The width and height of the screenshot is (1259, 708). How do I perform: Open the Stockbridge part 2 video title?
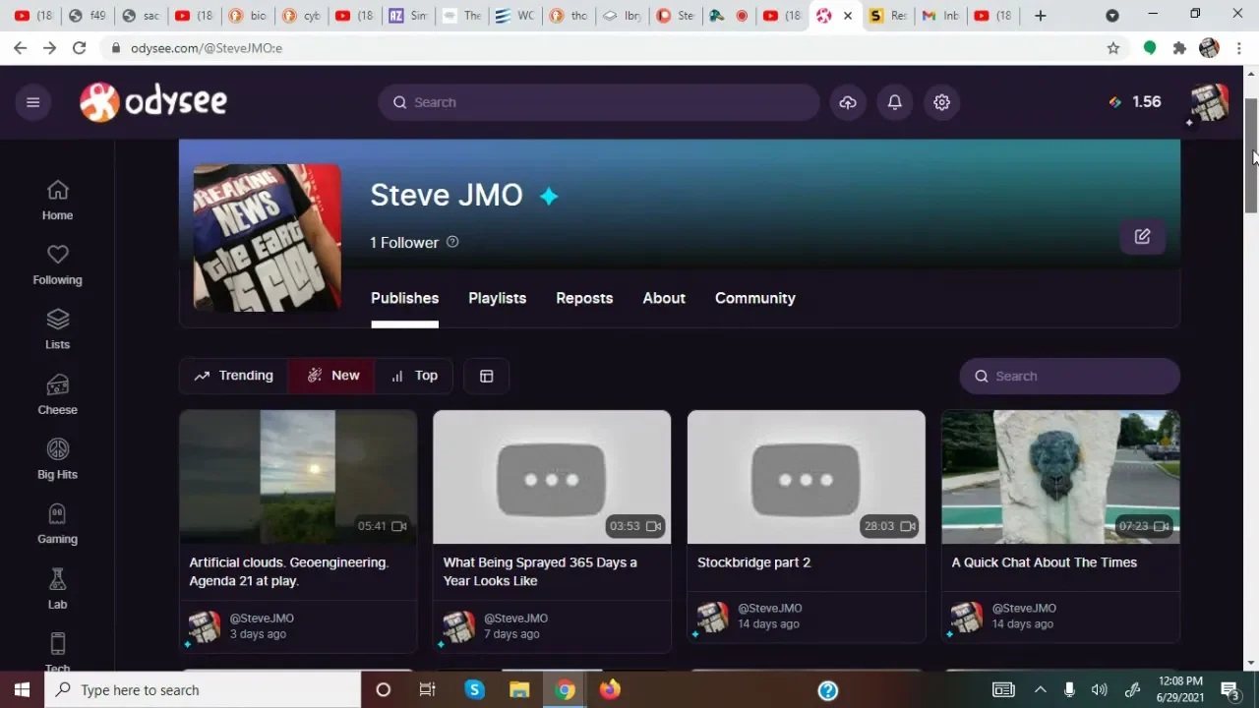point(753,562)
